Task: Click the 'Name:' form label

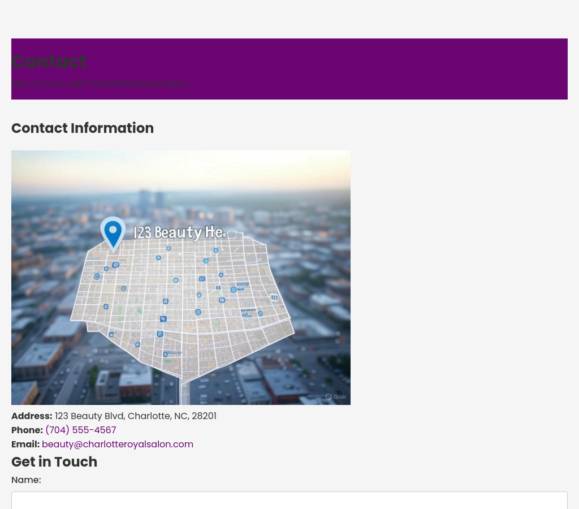Action: (26, 480)
